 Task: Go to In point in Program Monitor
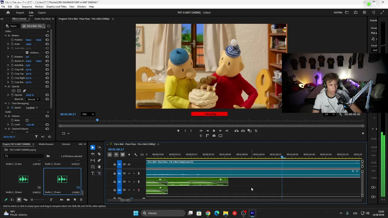click(201, 131)
